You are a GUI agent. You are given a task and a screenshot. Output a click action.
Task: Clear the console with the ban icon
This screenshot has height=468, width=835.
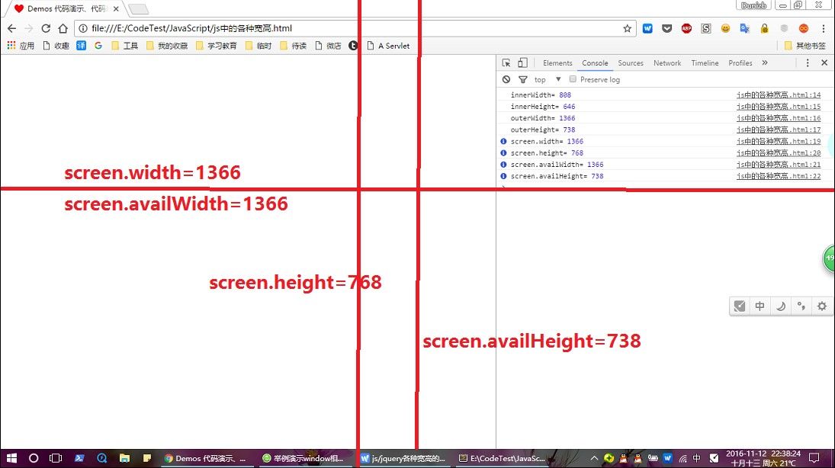coord(506,79)
